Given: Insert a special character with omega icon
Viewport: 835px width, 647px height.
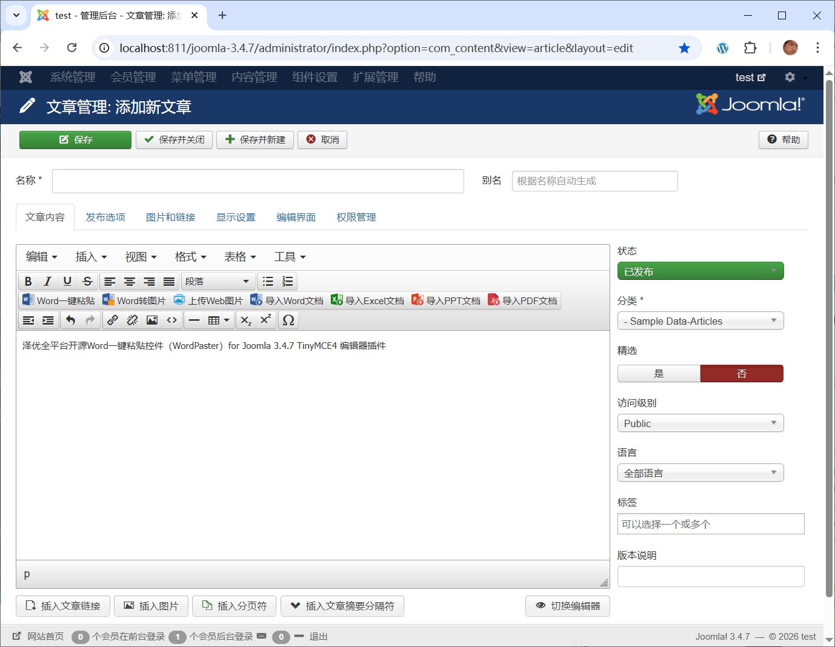Looking at the screenshot, I should [288, 320].
